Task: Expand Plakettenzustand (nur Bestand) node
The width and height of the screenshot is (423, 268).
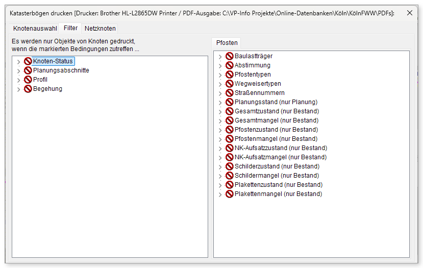Action: pyautogui.click(x=220, y=185)
